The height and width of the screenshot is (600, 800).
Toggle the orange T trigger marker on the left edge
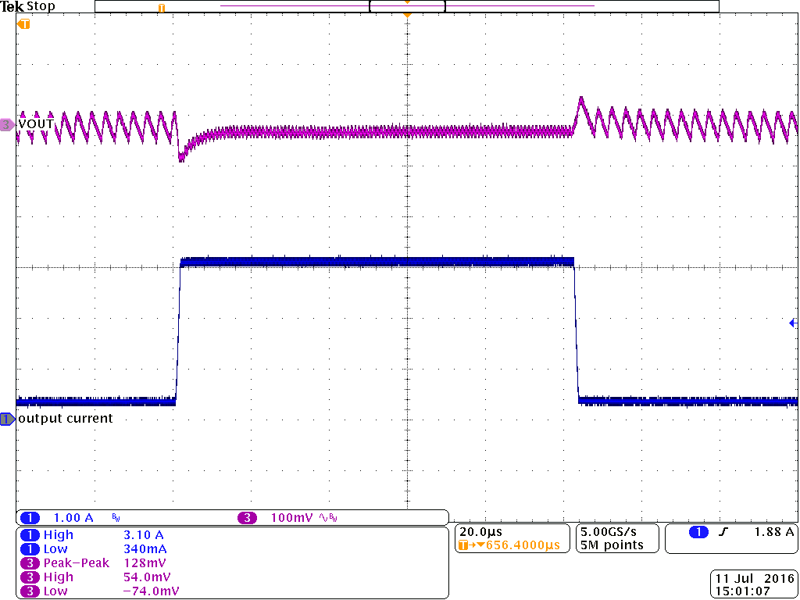coord(23,24)
